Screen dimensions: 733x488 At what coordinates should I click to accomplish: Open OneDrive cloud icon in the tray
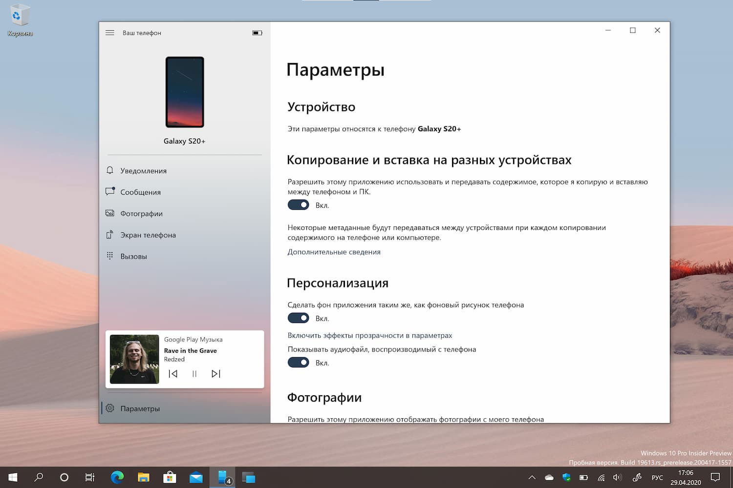[549, 477]
